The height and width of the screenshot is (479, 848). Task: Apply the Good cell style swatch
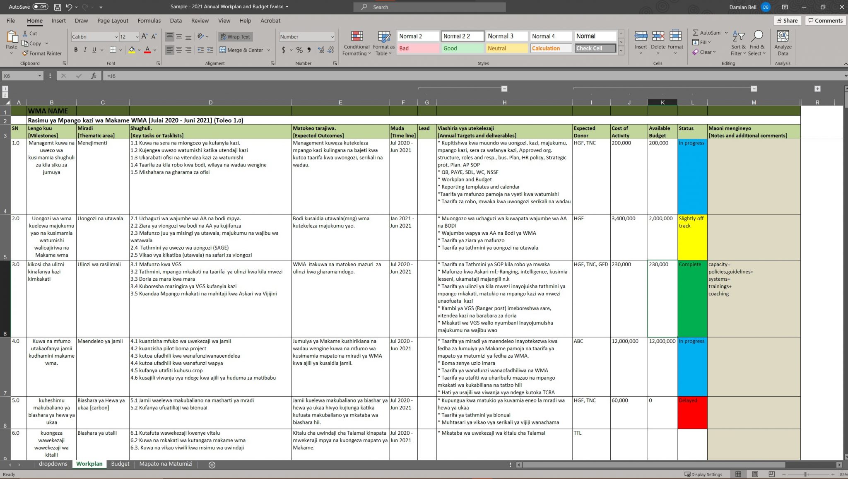coord(462,48)
